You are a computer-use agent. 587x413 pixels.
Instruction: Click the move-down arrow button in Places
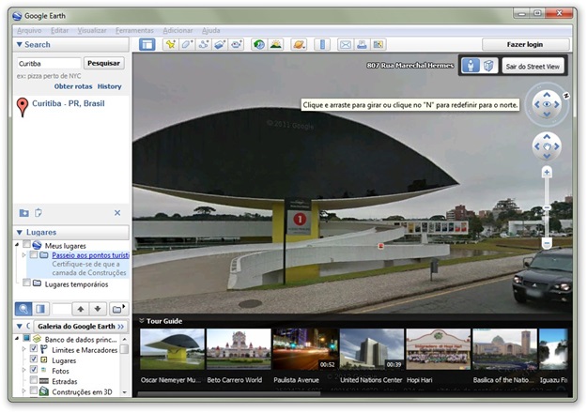click(x=98, y=309)
